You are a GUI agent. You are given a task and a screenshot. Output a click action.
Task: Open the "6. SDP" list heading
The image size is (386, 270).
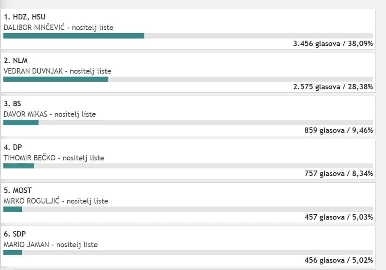15,234
